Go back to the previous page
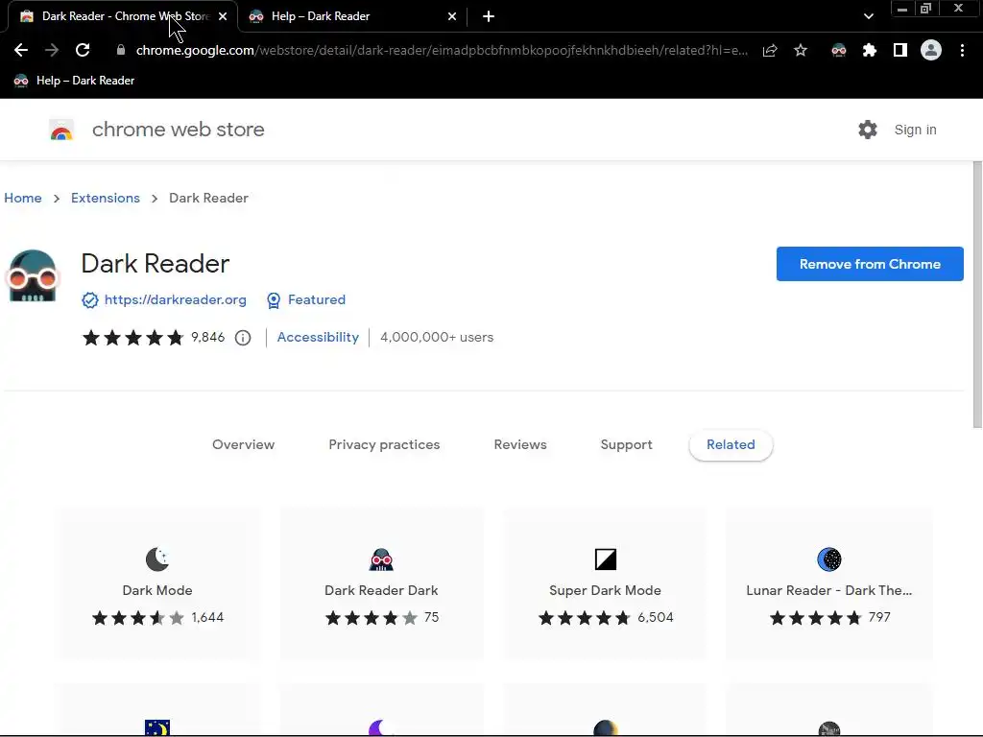 pyautogui.click(x=21, y=50)
